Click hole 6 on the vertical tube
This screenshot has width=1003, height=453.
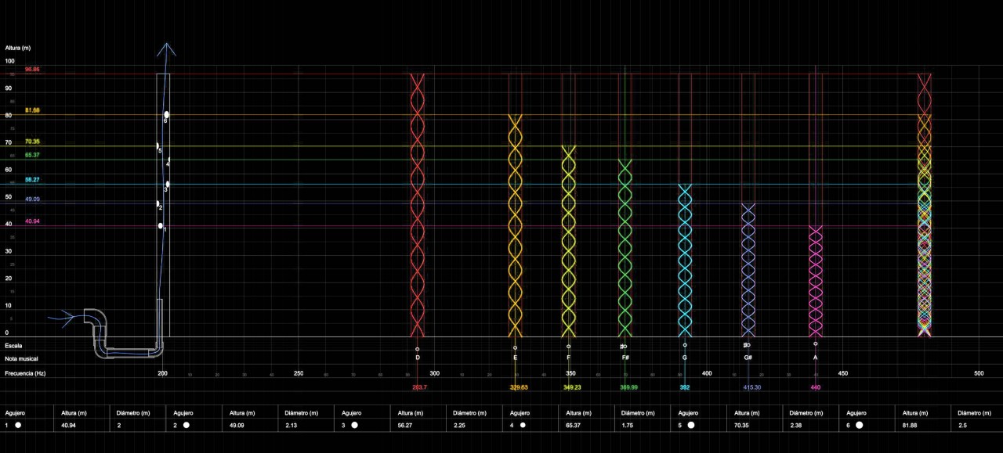[x=166, y=115]
